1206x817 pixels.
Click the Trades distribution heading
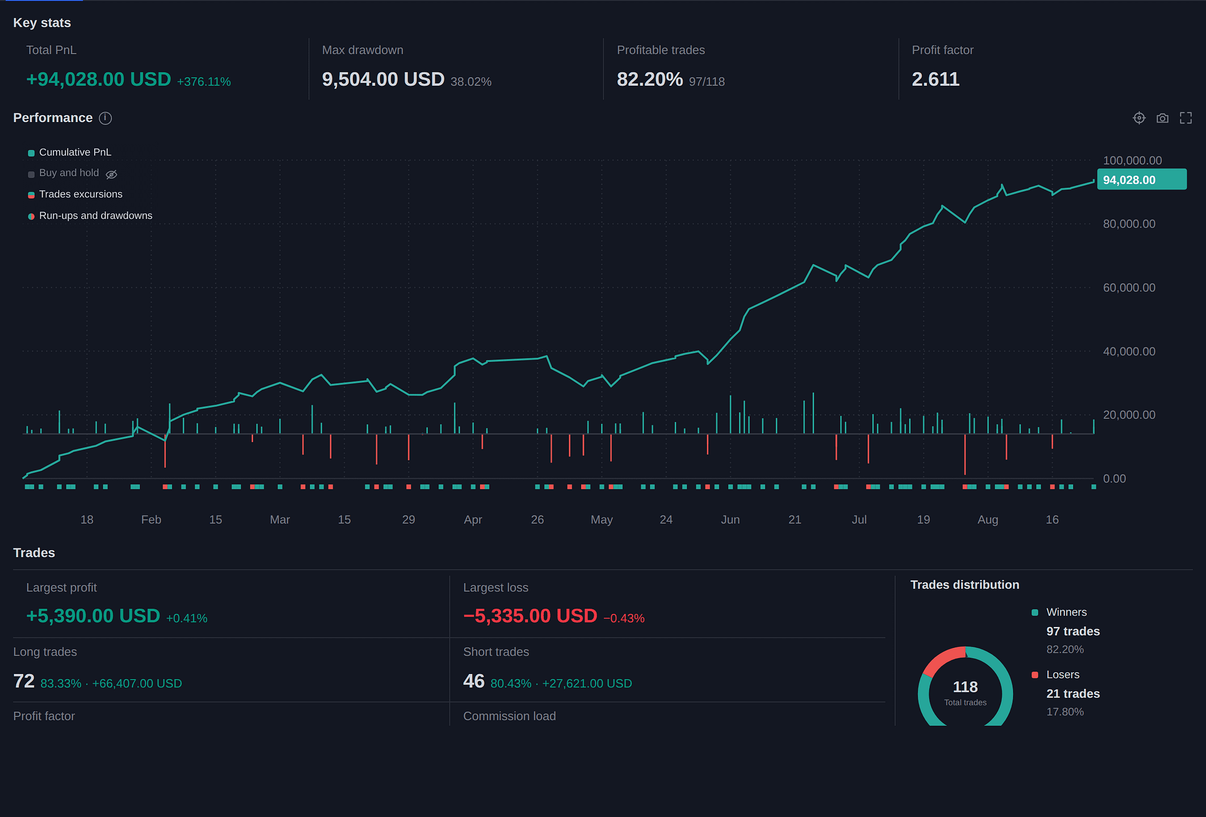tap(964, 585)
